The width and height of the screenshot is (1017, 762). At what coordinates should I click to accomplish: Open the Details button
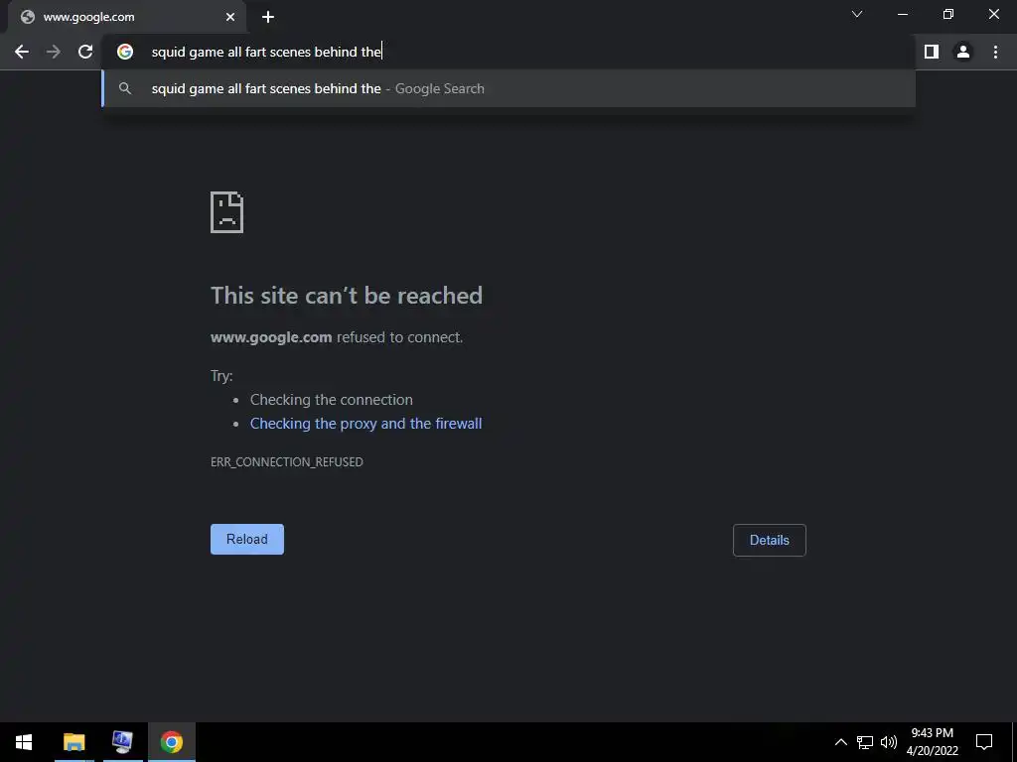(770, 540)
